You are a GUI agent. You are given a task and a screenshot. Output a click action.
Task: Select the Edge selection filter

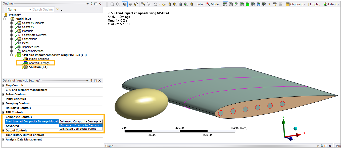[x=236, y=4]
